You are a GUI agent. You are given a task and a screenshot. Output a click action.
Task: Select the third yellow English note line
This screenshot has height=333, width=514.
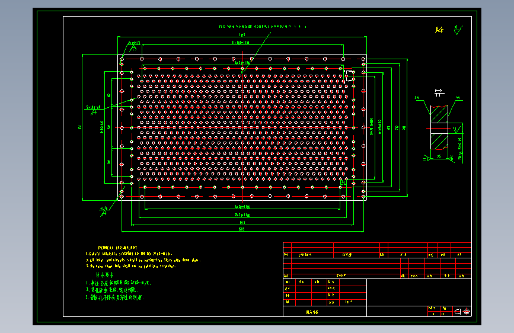[131, 266]
